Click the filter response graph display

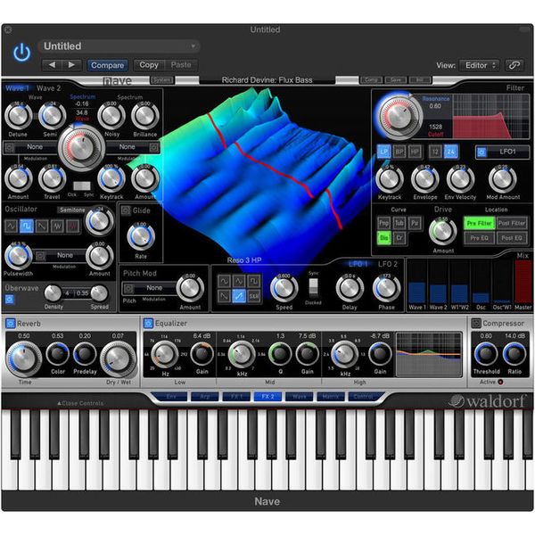point(491,115)
